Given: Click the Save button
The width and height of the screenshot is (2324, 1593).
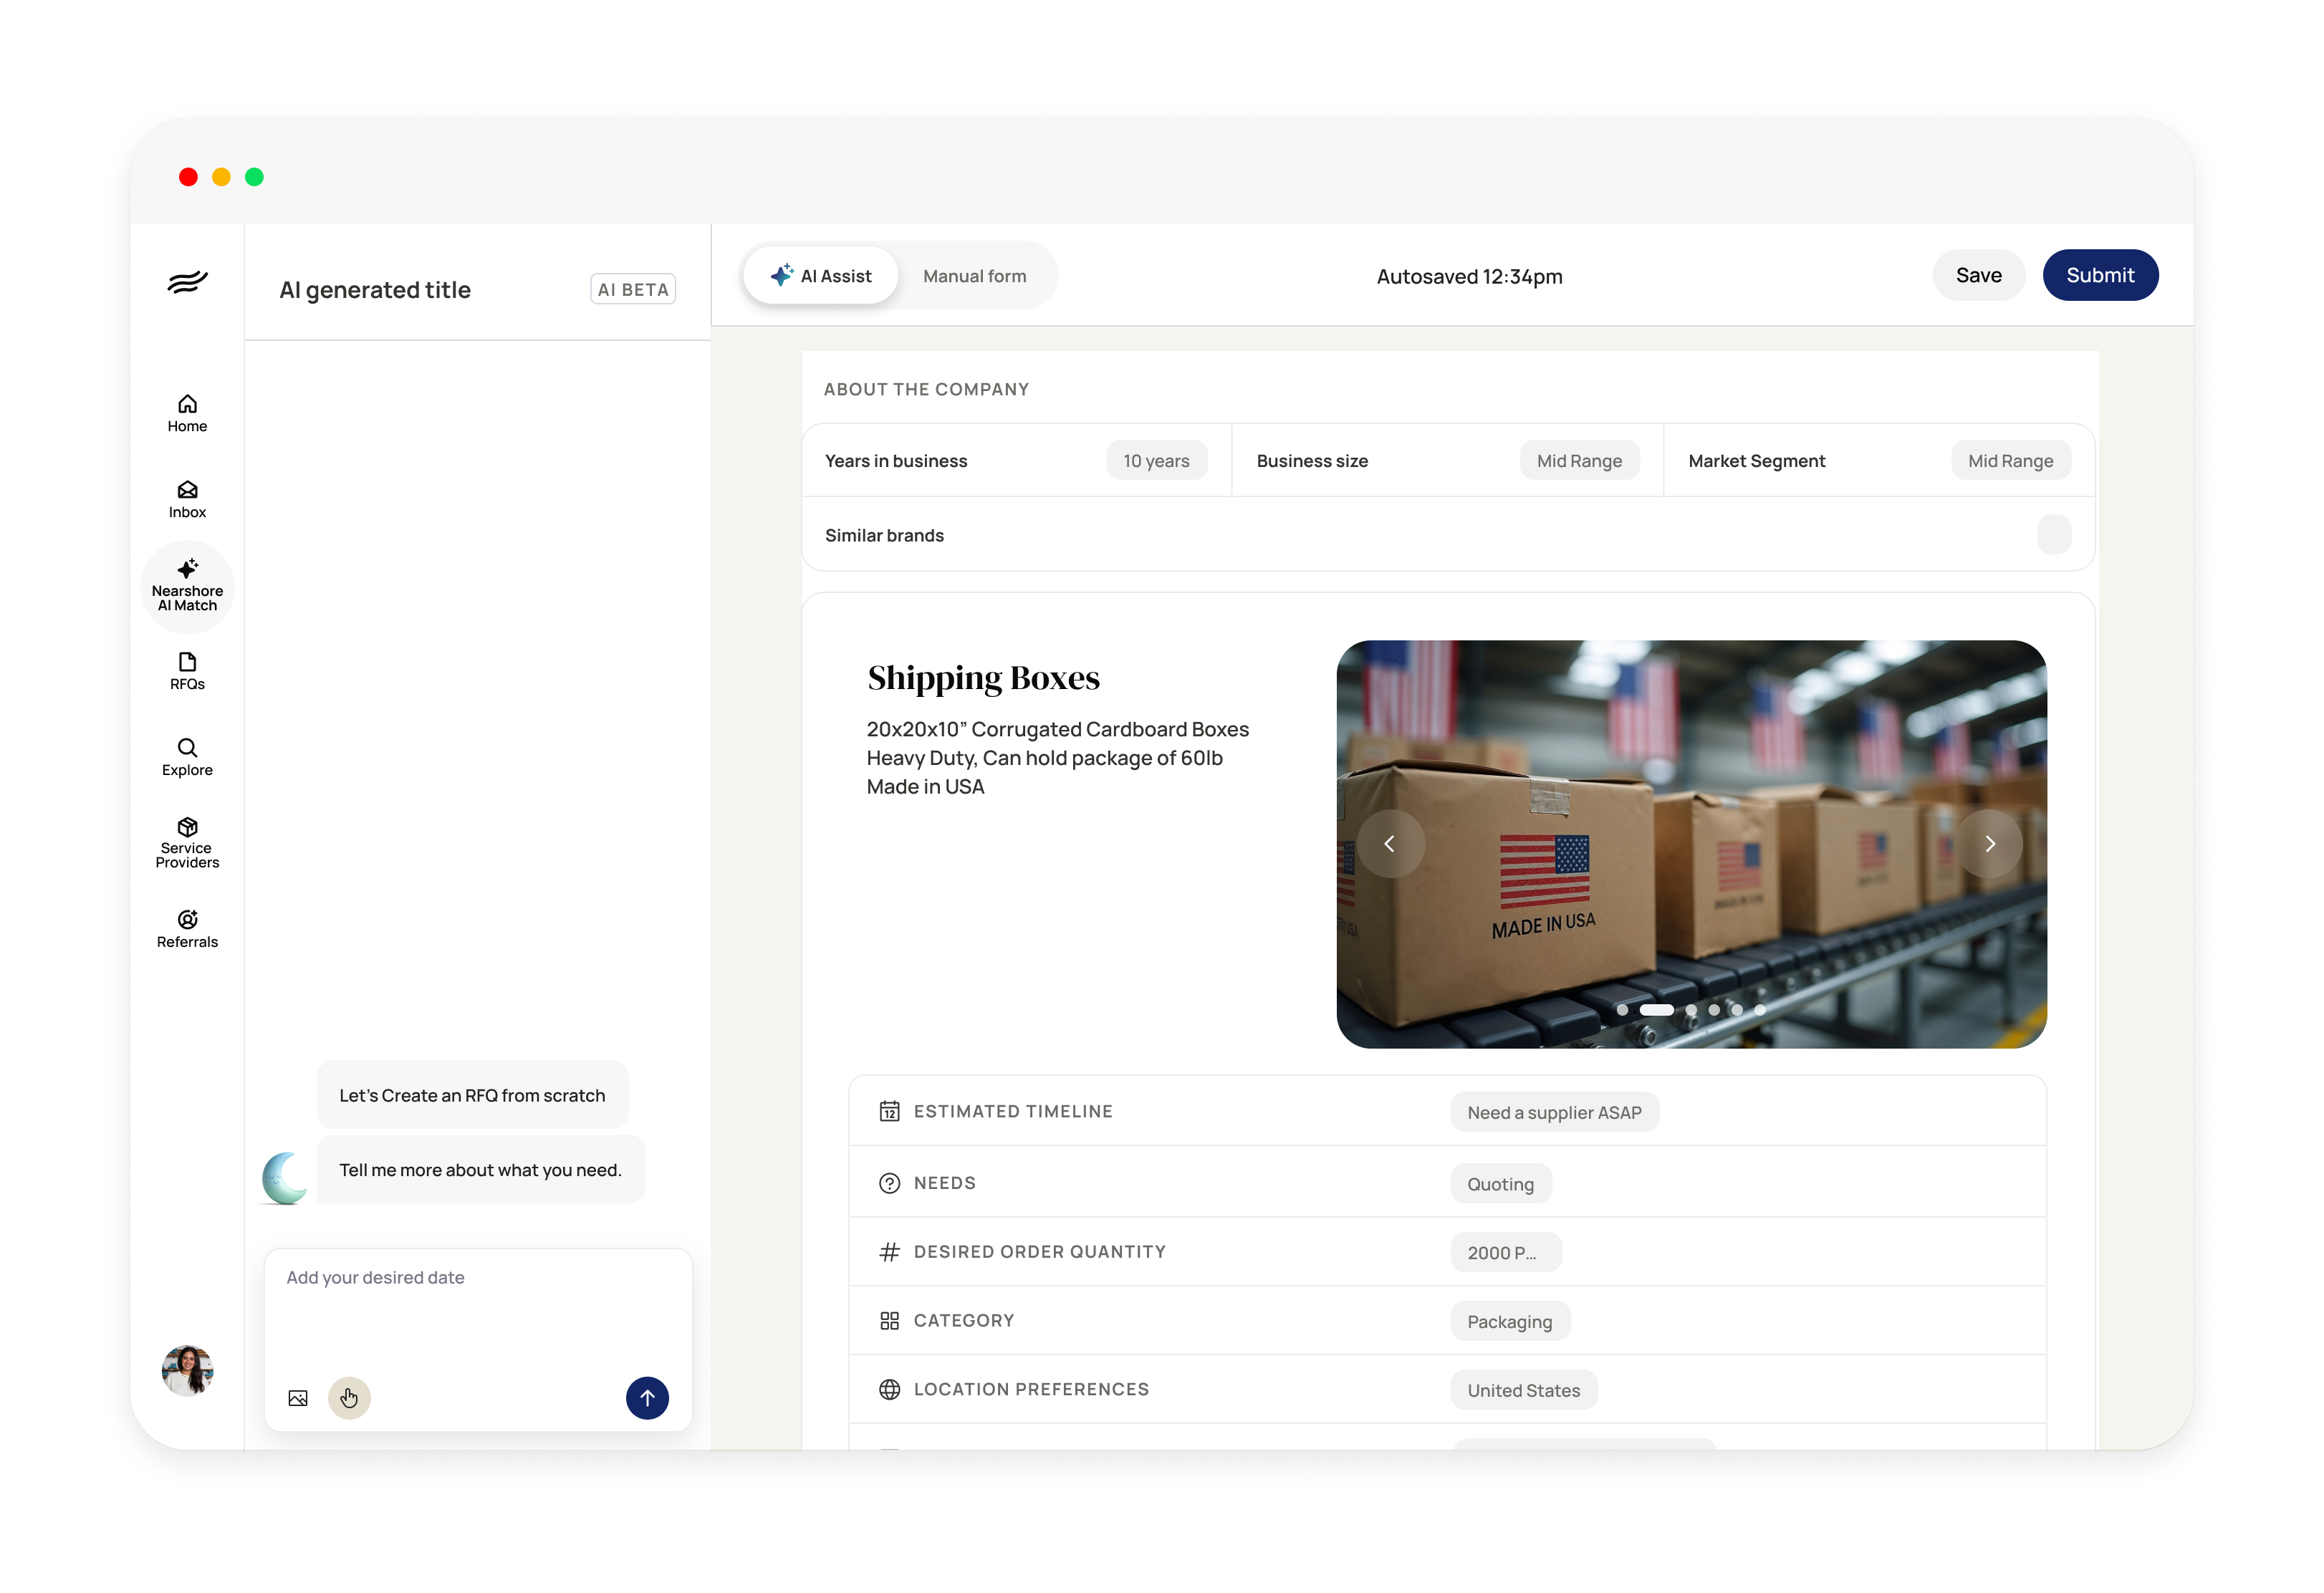Looking at the screenshot, I should [1978, 275].
